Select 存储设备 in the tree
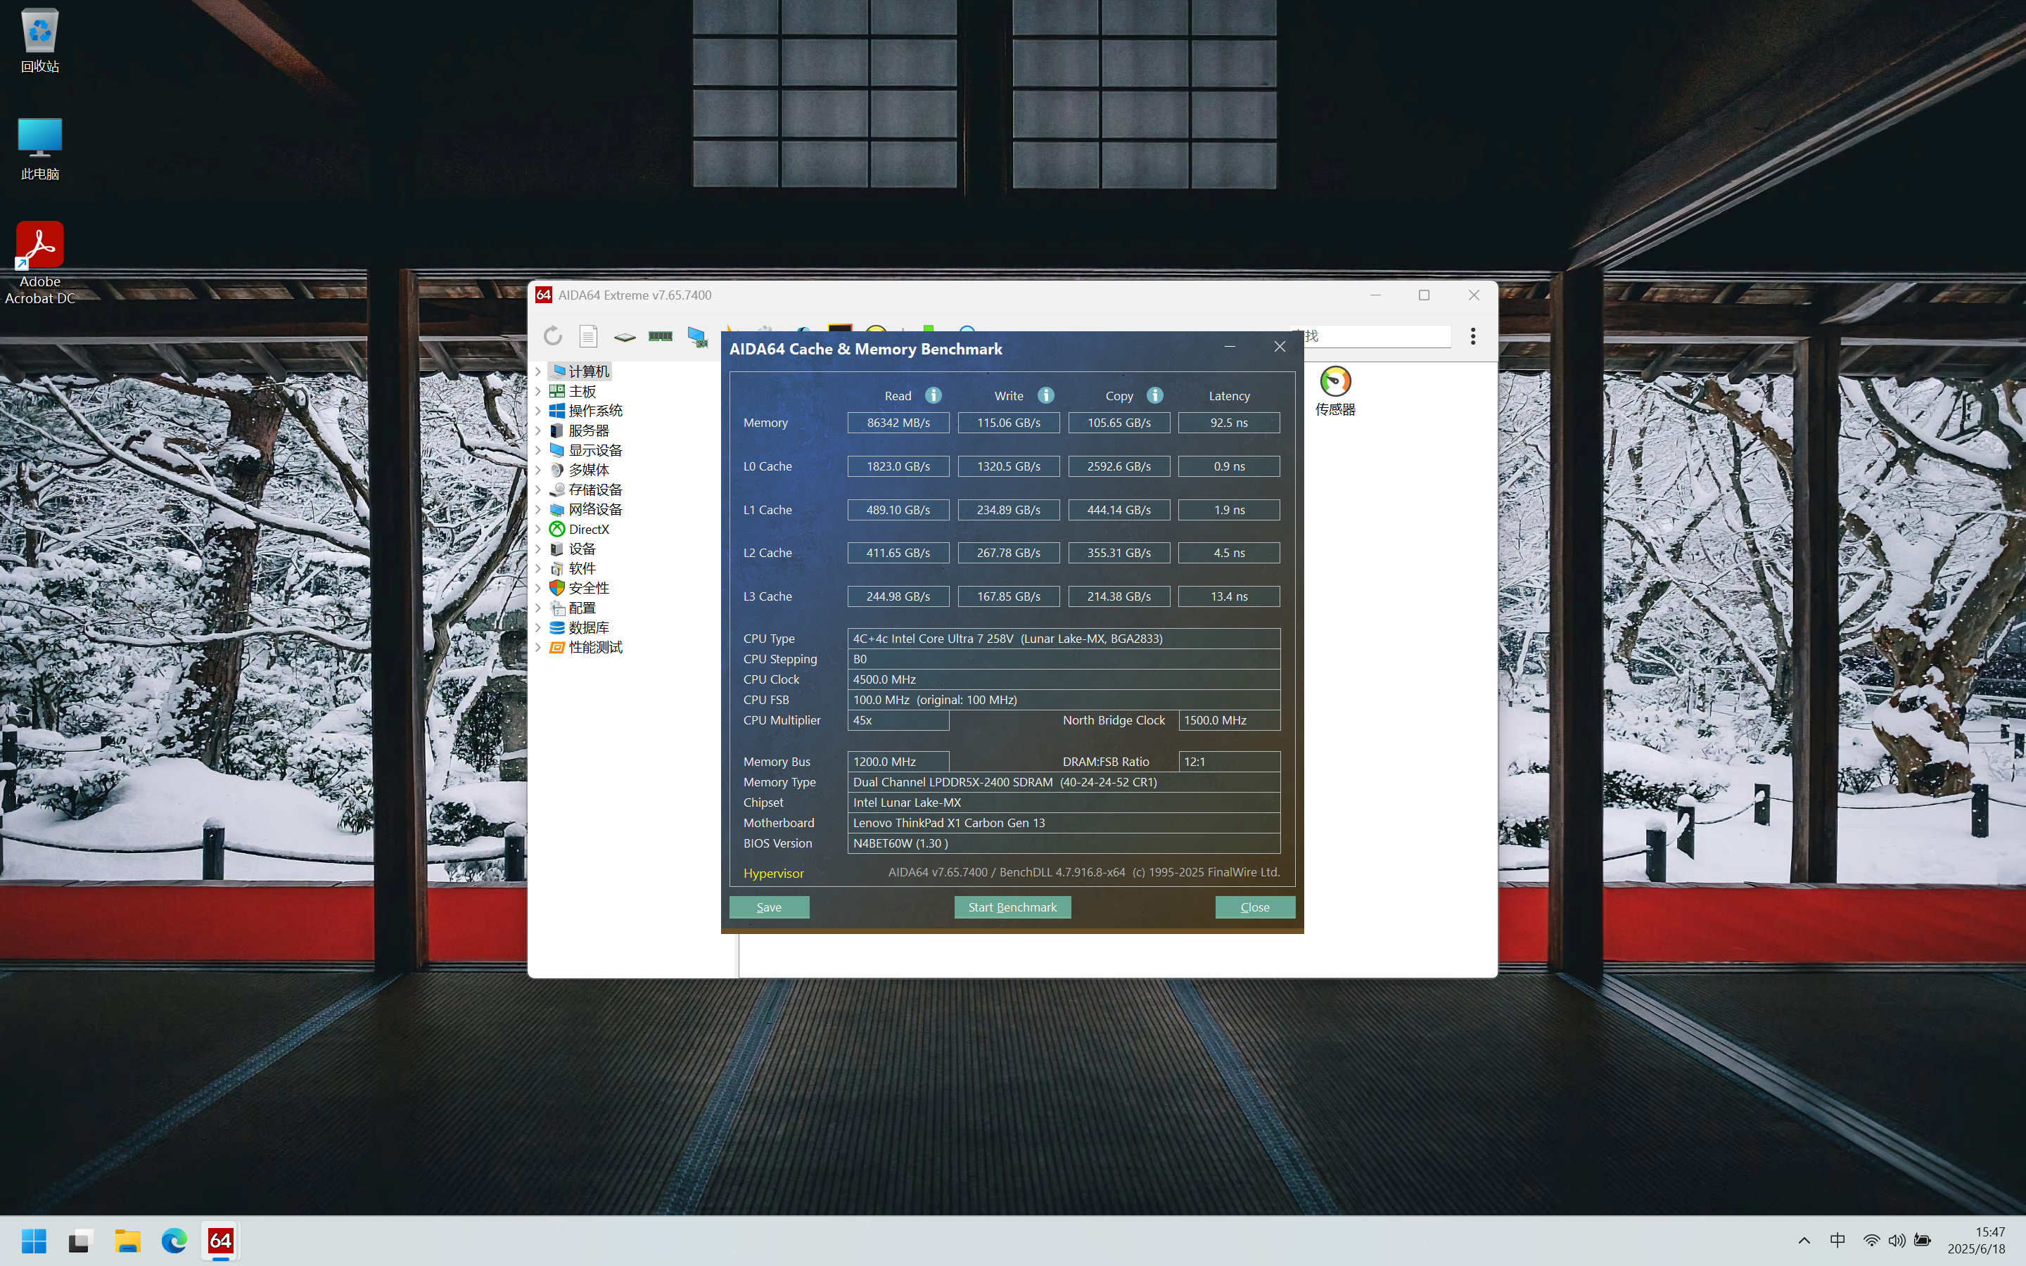 click(594, 490)
